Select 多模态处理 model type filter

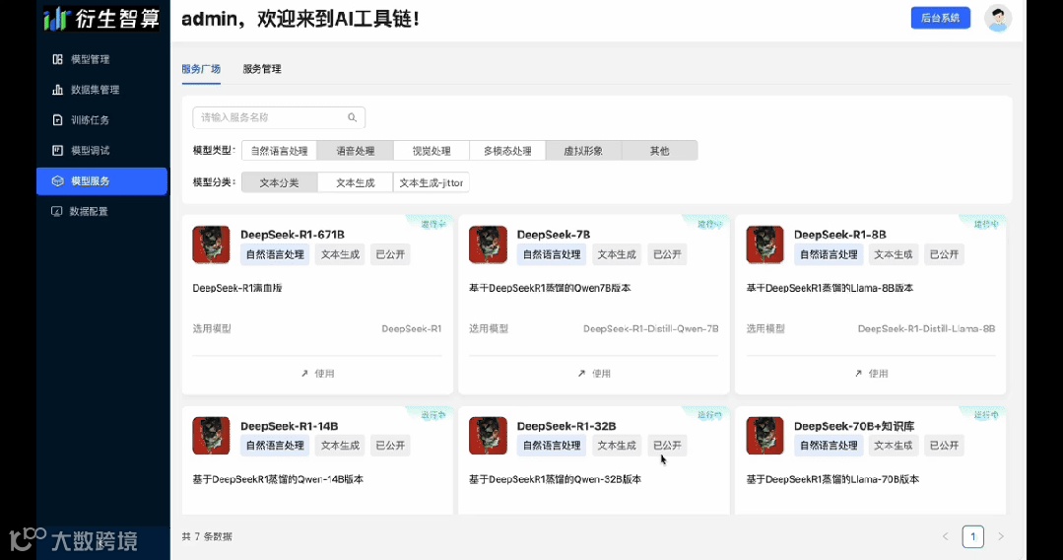[507, 151]
